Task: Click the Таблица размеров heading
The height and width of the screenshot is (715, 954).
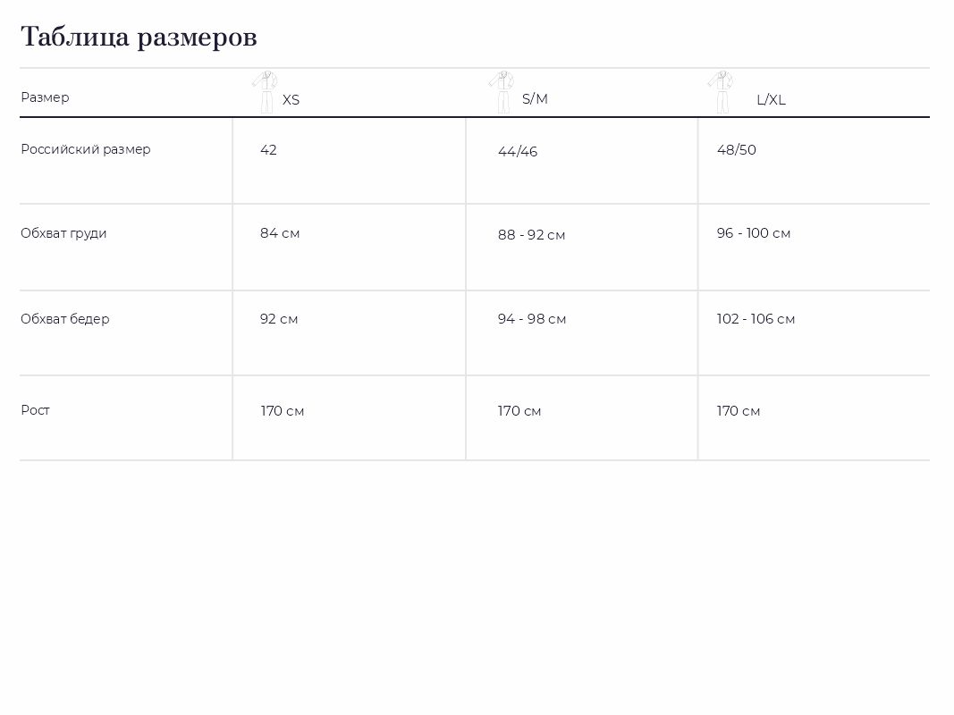Action: tap(139, 37)
